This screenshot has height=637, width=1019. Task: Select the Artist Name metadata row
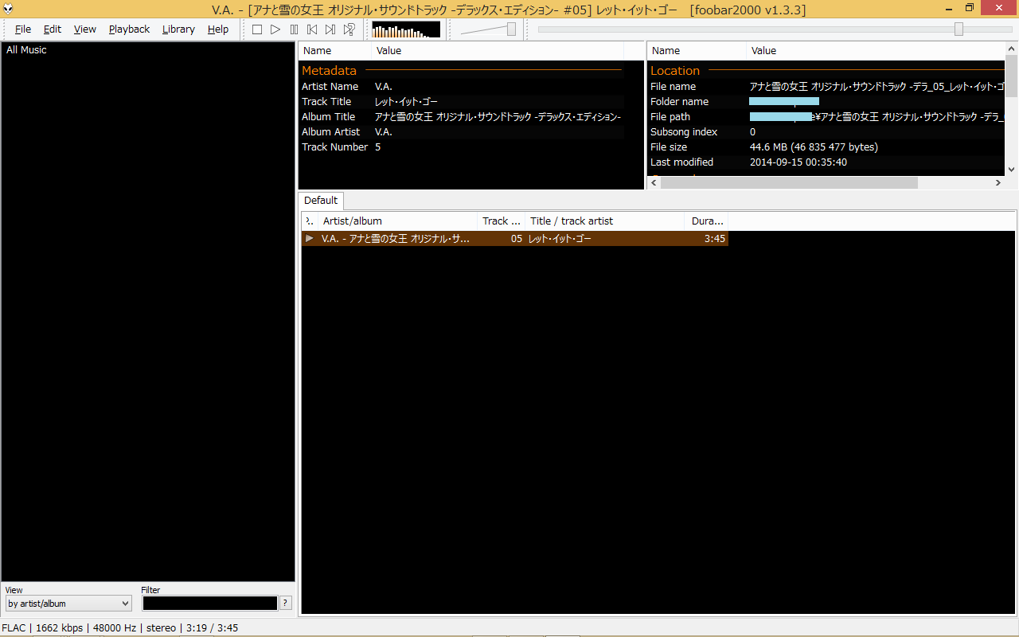(x=462, y=87)
